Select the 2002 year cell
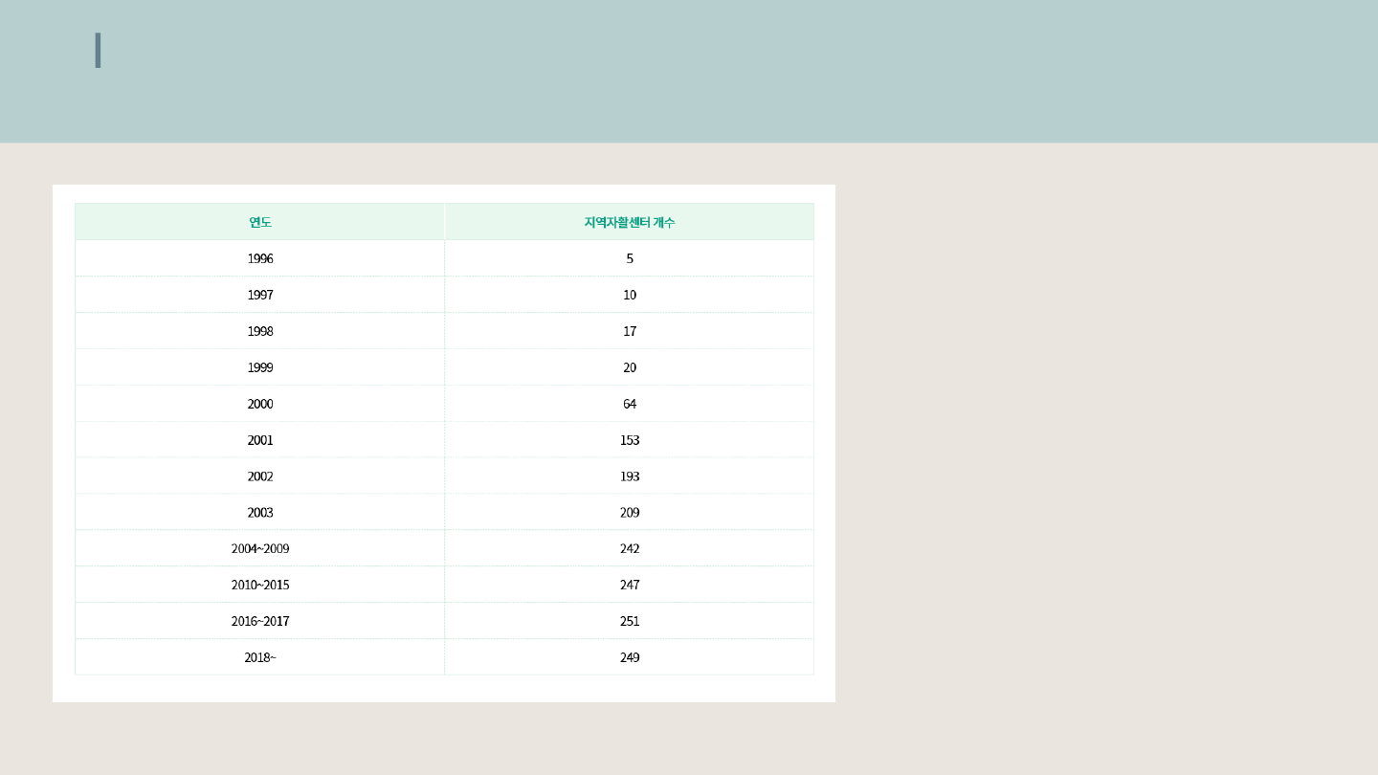1378x775 pixels. click(x=260, y=476)
